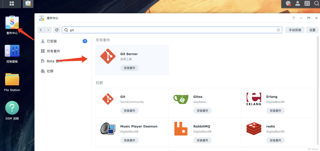The width and height of the screenshot is (320, 151).
Task: Go back using the left arrow button
Action: pos(41,30)
